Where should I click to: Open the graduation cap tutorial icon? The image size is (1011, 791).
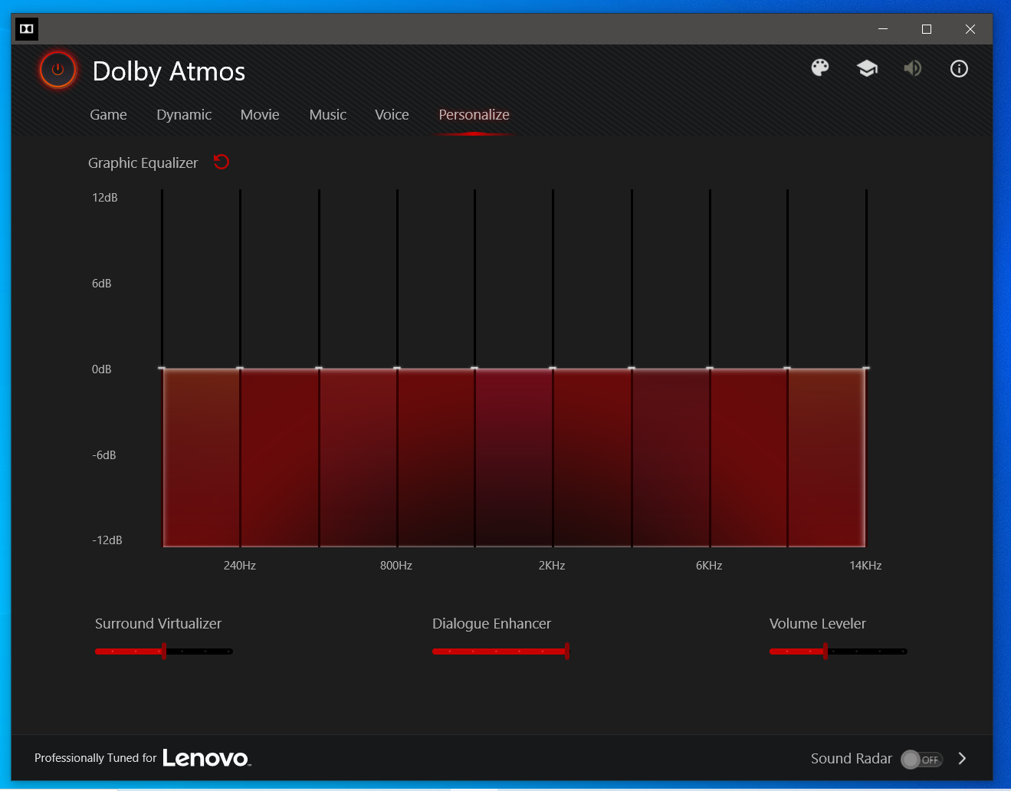867,68
